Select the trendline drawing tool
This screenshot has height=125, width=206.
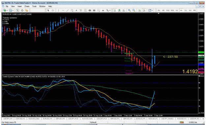pyautogui.click(x=67, y=10)
